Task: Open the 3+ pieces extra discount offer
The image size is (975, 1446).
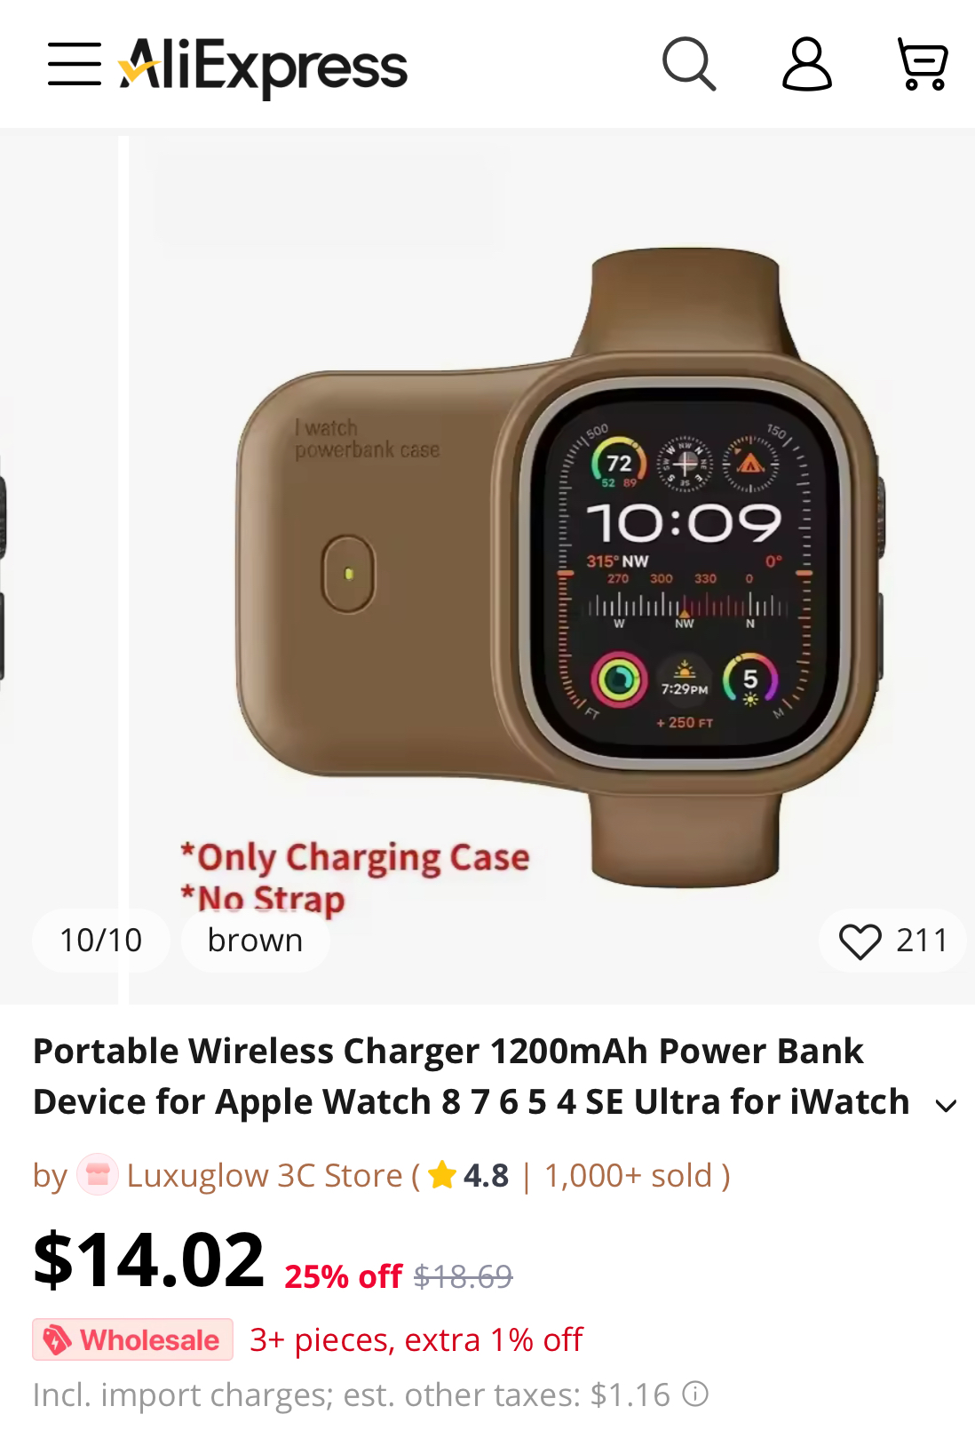Action: tap(416, 1339)
